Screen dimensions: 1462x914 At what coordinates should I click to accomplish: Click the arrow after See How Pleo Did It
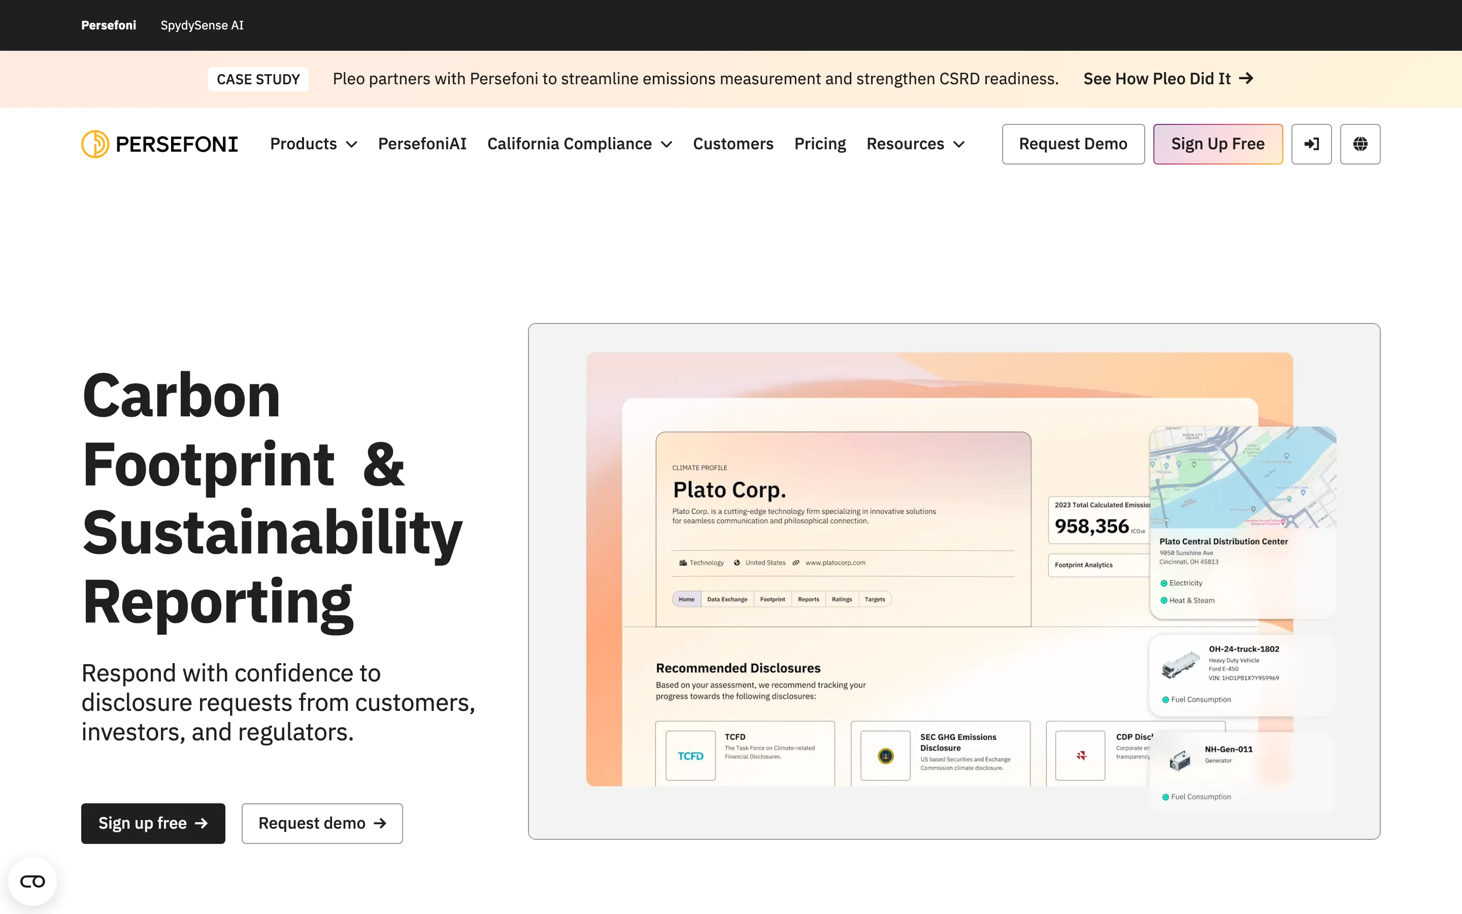click(x=1246, y=79)
